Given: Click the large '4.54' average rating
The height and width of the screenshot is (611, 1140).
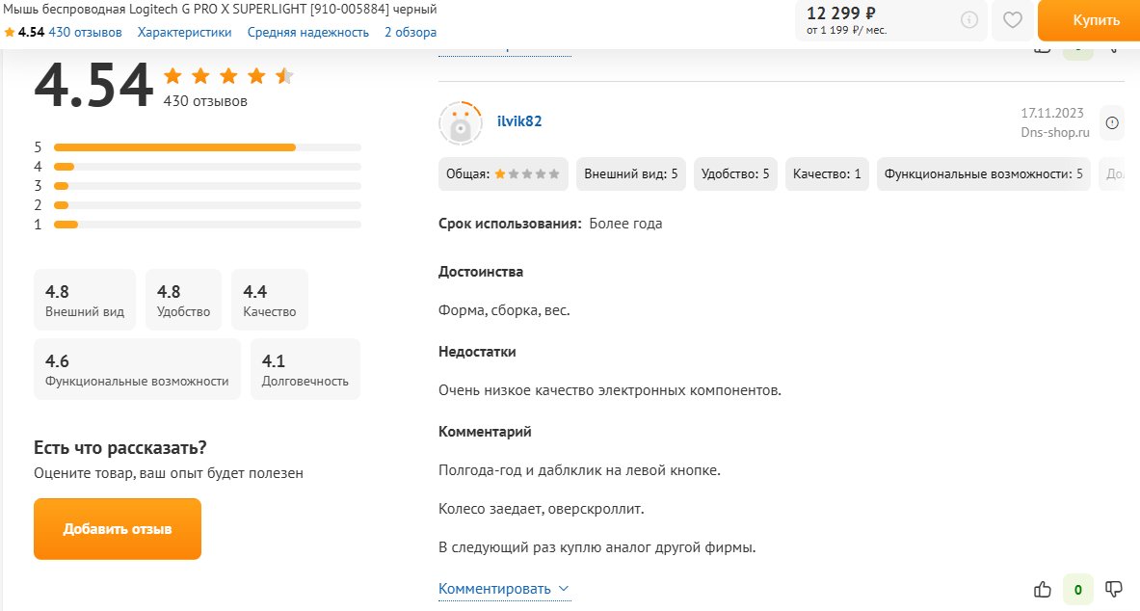Looking at the screenshot, I should [93, 86].
